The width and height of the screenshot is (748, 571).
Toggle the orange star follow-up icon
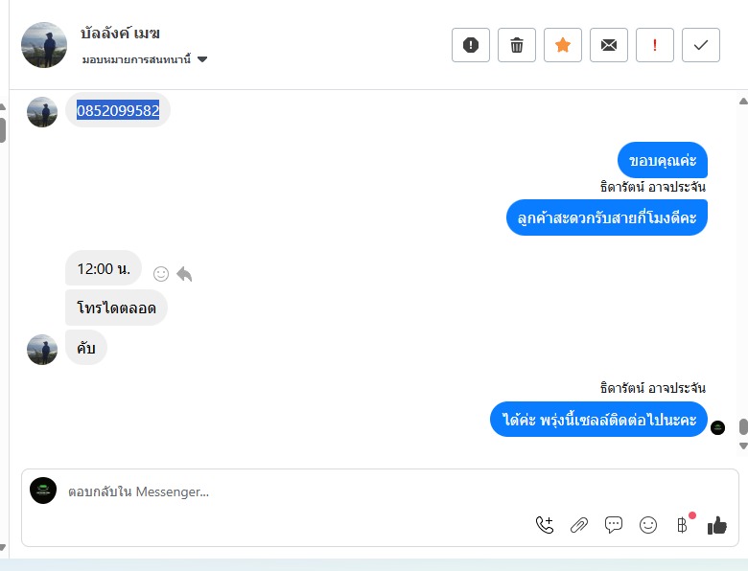point(563,45)
